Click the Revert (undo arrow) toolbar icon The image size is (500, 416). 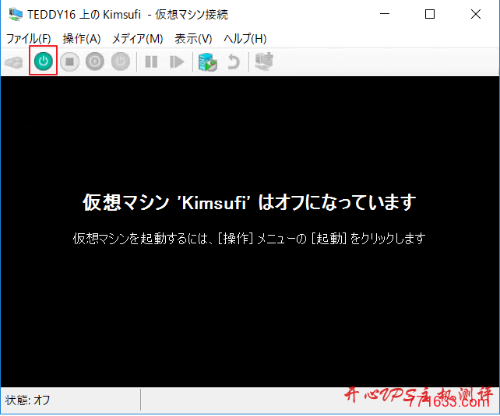[x=234, y=61]
